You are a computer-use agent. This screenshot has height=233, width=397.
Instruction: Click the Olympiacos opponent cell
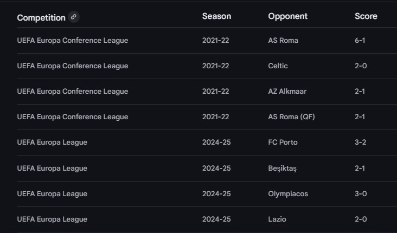[x=288, y=194]
